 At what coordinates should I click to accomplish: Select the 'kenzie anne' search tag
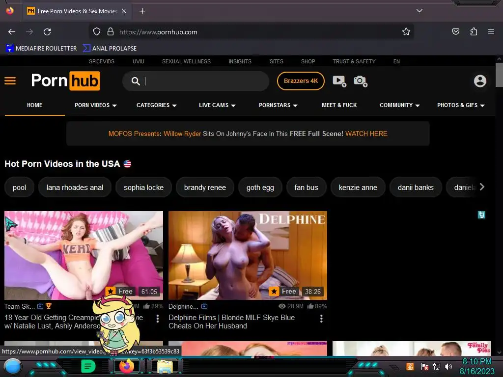tap(358, 188)
